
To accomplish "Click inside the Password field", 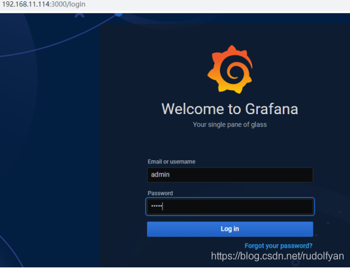I will [x=230, y=206].
